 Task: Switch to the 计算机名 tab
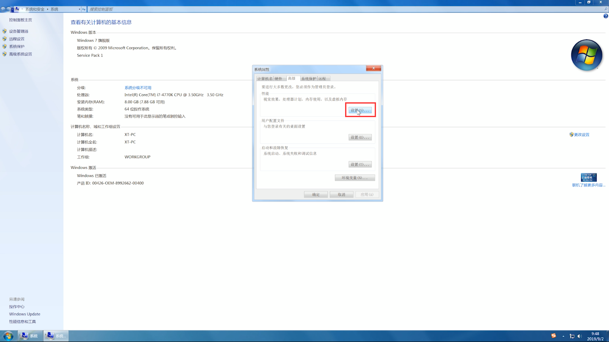click(x=265, y=79)
